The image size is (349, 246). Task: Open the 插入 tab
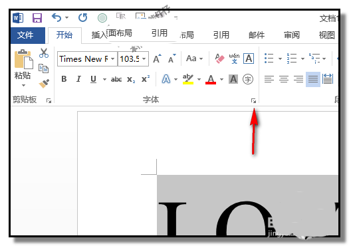(99, 35)
